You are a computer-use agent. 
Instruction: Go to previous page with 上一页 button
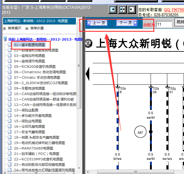[97, 23]
